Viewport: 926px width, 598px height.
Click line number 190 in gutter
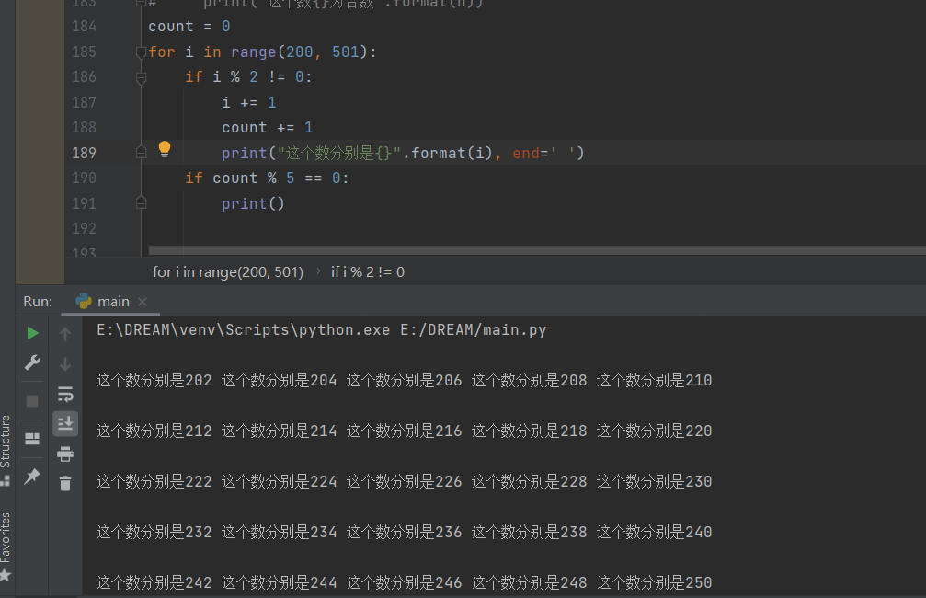click(x=84, y=178)
